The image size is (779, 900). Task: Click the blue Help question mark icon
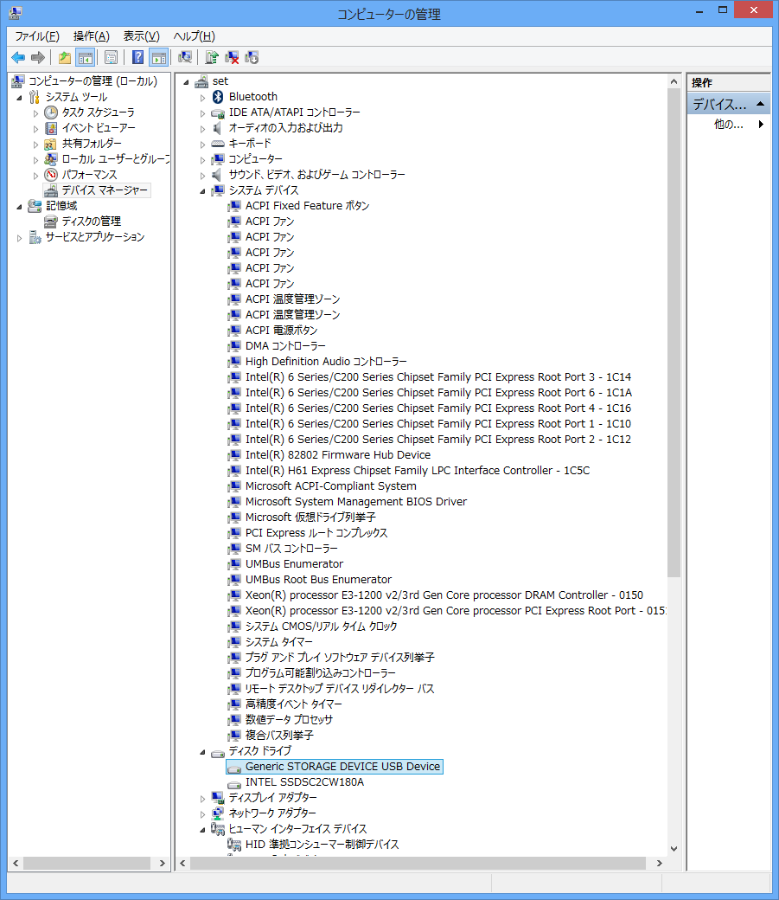[x=138, y=57]
